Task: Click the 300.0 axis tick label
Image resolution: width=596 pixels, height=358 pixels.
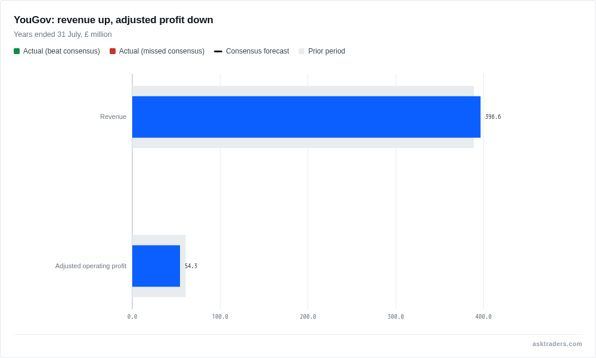Action: [x=396, y=316]
